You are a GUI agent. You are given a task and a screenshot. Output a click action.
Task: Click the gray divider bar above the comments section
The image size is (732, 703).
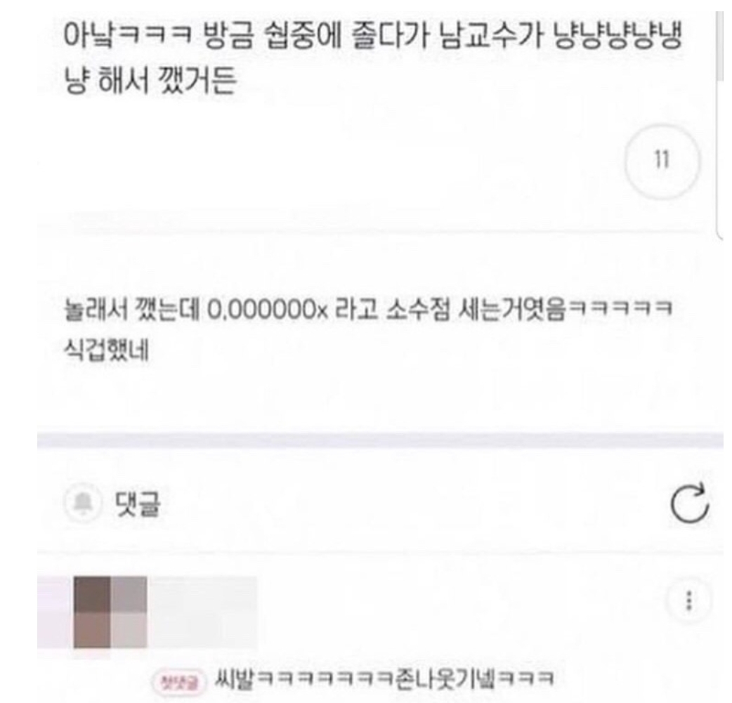[x=380, y=440]
